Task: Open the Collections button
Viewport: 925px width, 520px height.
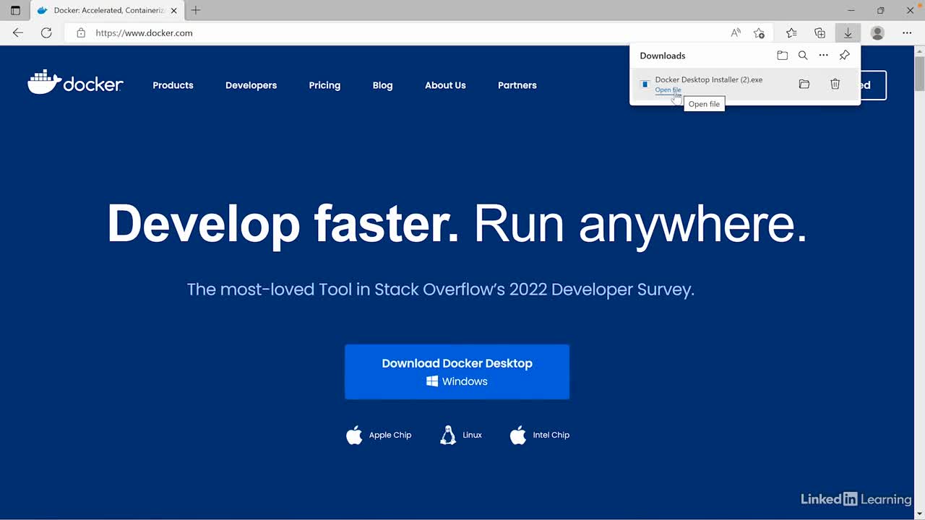Action: tap(819, 32)
